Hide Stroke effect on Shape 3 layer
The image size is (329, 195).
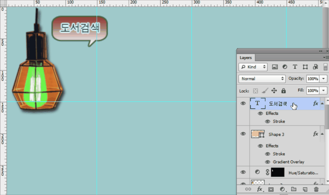267,154
